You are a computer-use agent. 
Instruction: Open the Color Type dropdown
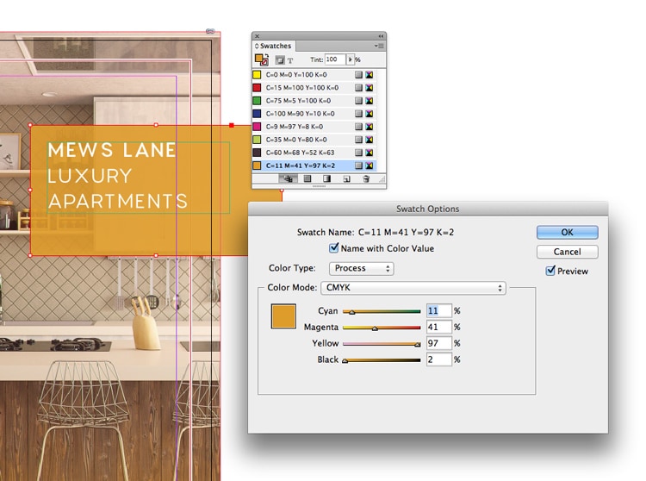361,268
